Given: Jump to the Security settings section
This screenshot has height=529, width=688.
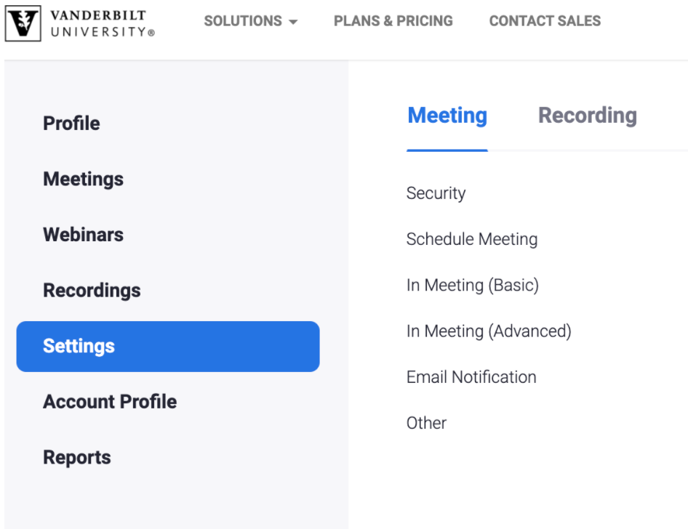Looking at the screenshot, I should click(x=436, y=193).
